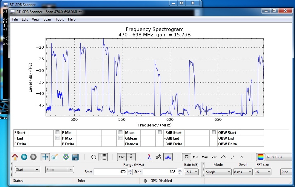Enable the Mean checkbox
This screenshot has height=187, width=295.
point(120,132)
